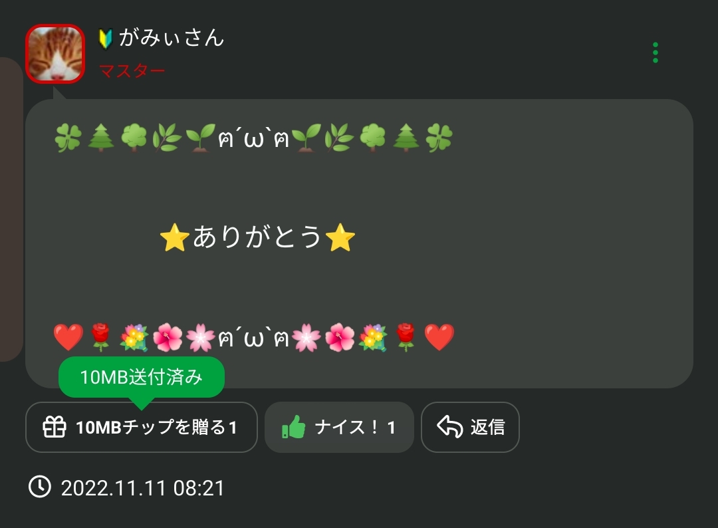Click the cat avatar of がみぃさん
This screenshot has height=528, width=718.
pyautogui.click(x=55, y=54)
